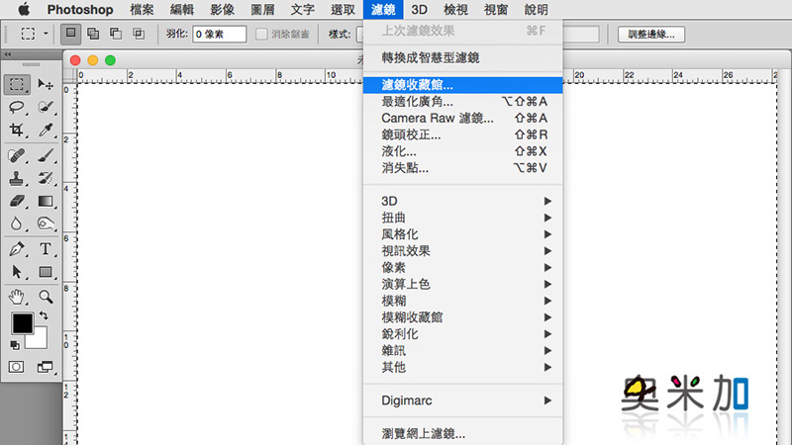Viewport: 792px width, 445px height.
Task: Expand the 銳利化 submenu
Action: click(x=462, y=334)
